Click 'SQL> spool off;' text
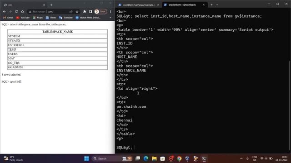Viewport: 291px width, 163px height. tap(11, 81)
